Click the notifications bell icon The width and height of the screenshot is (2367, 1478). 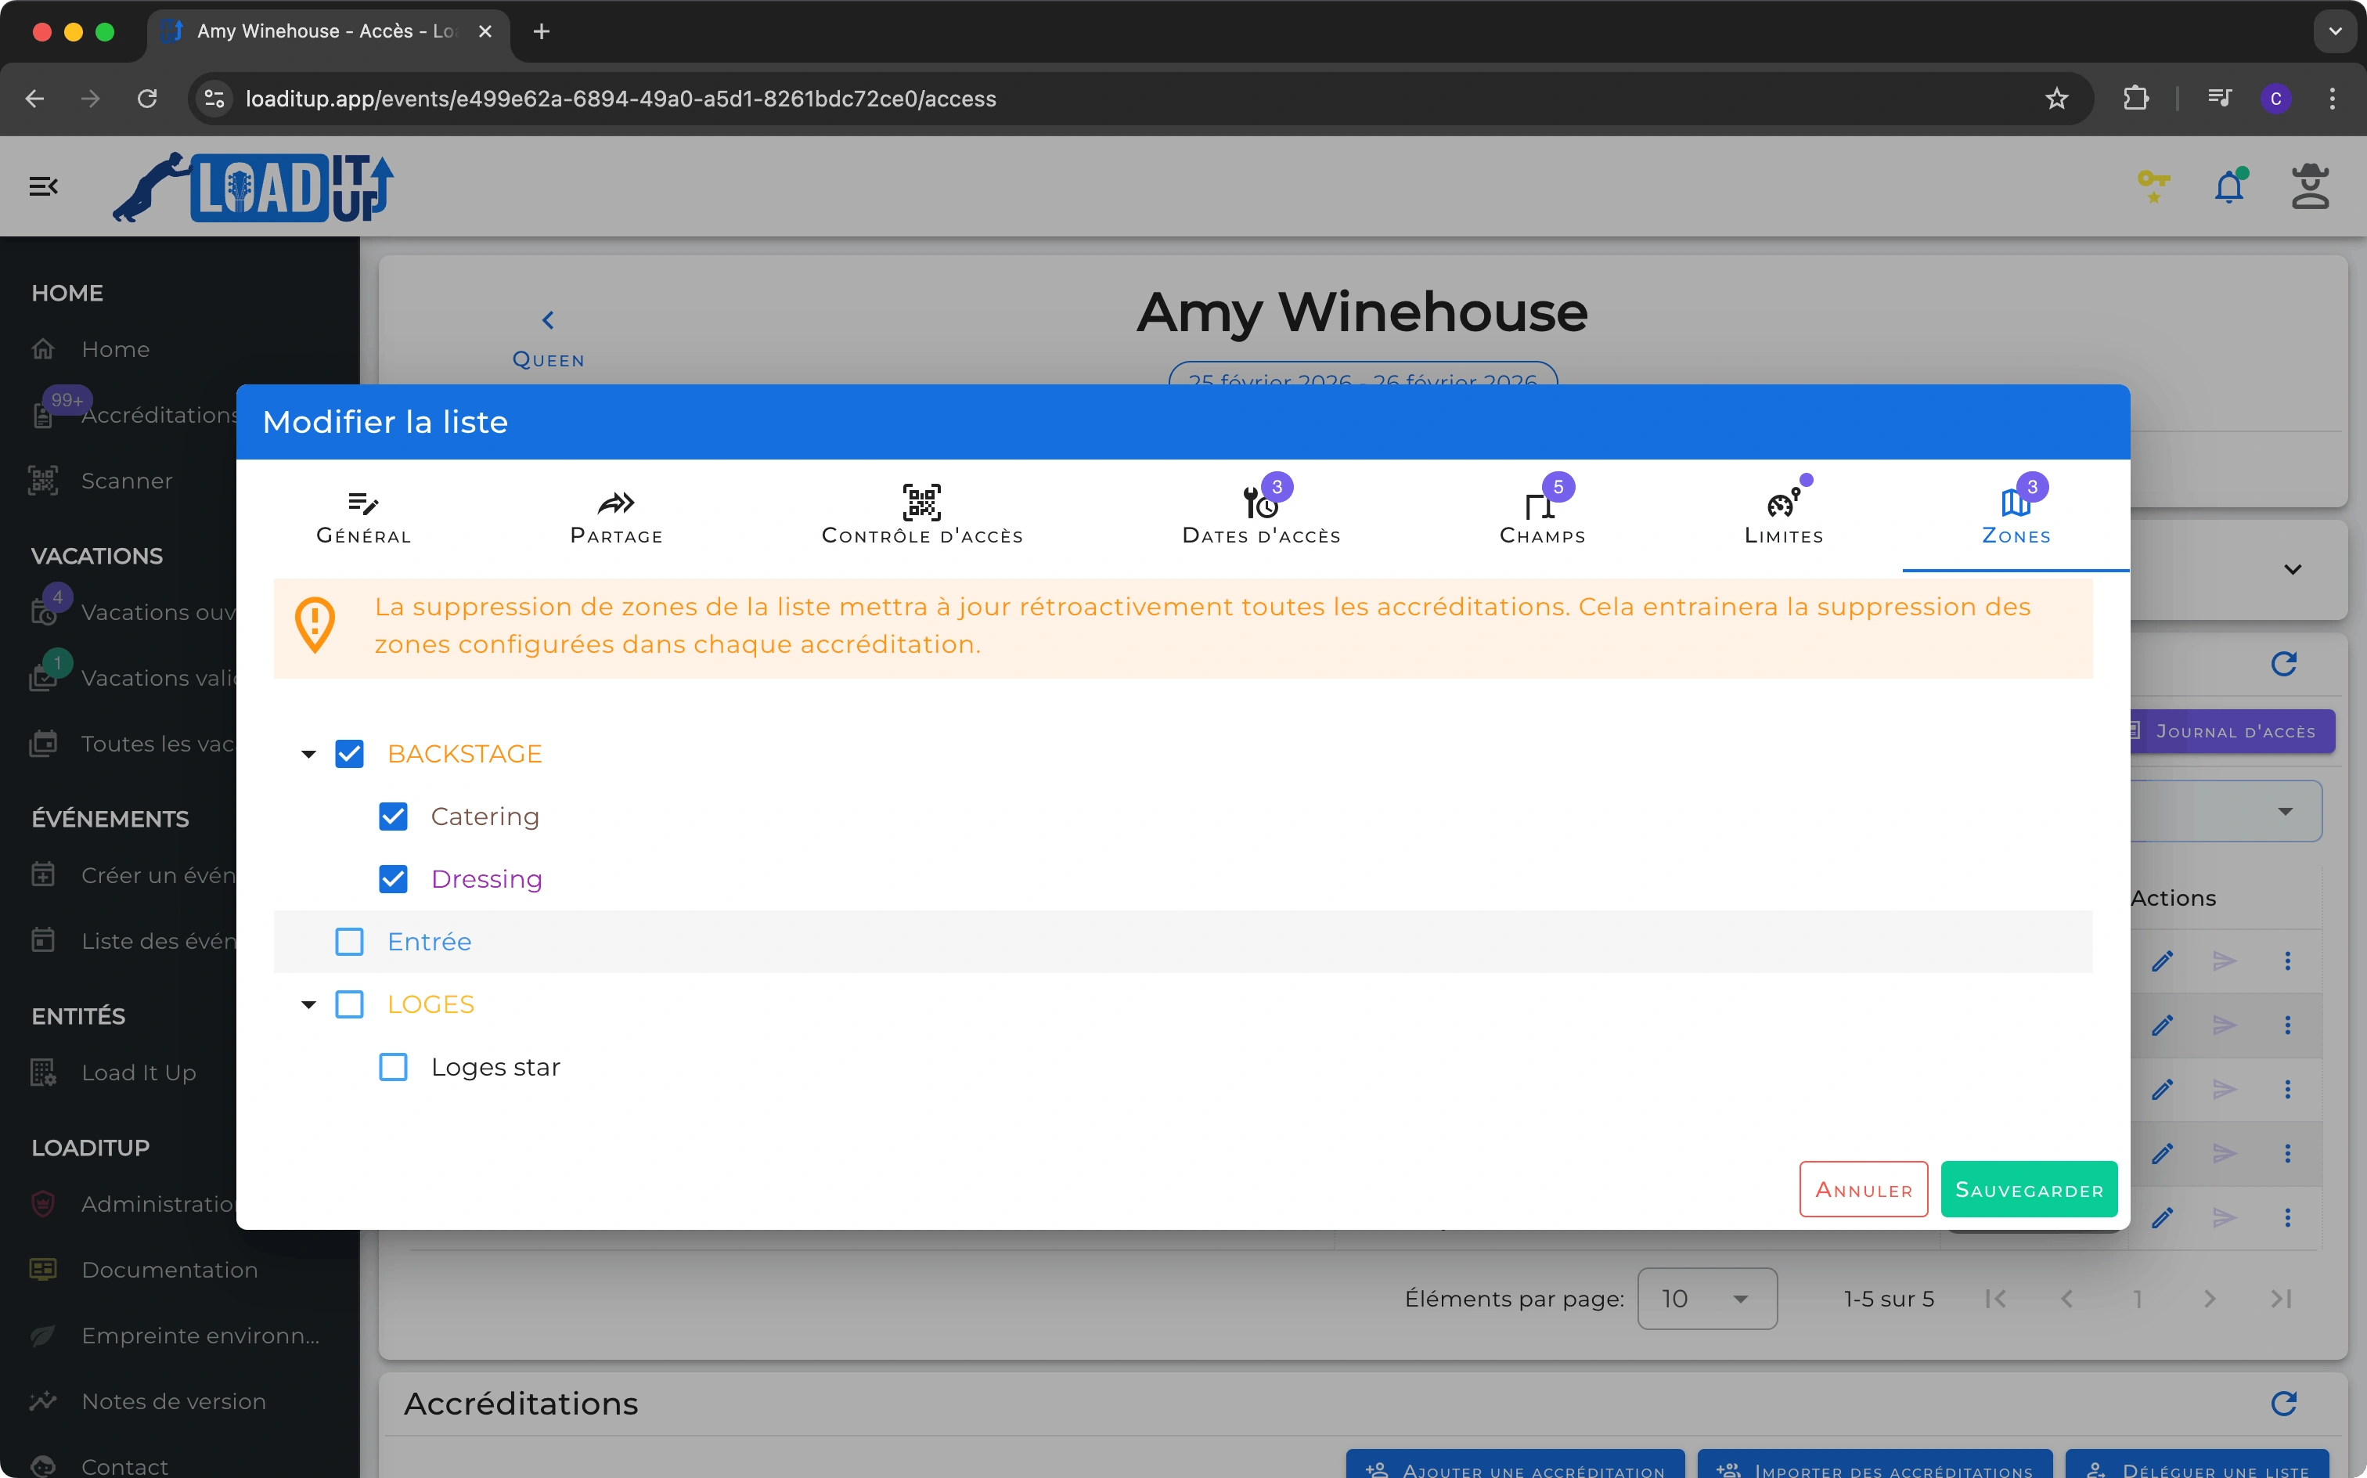2228,186
